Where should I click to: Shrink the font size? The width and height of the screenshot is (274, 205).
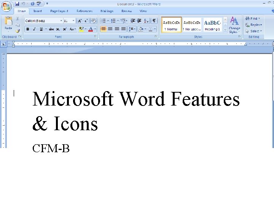coord(86,21)
